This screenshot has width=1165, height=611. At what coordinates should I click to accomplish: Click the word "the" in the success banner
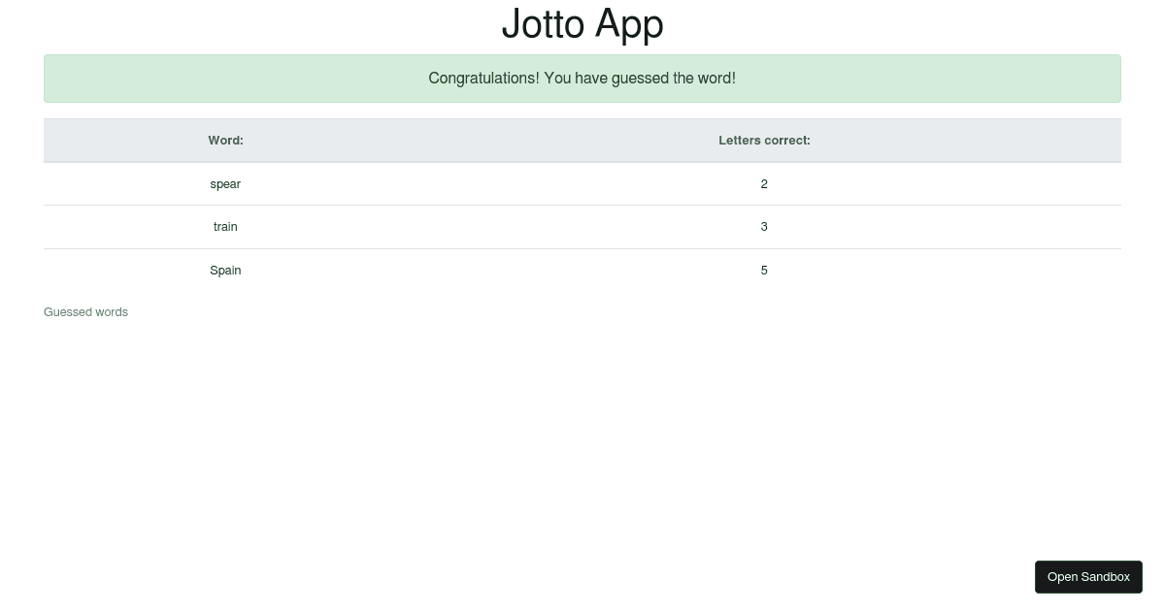(x=683, y=79)
